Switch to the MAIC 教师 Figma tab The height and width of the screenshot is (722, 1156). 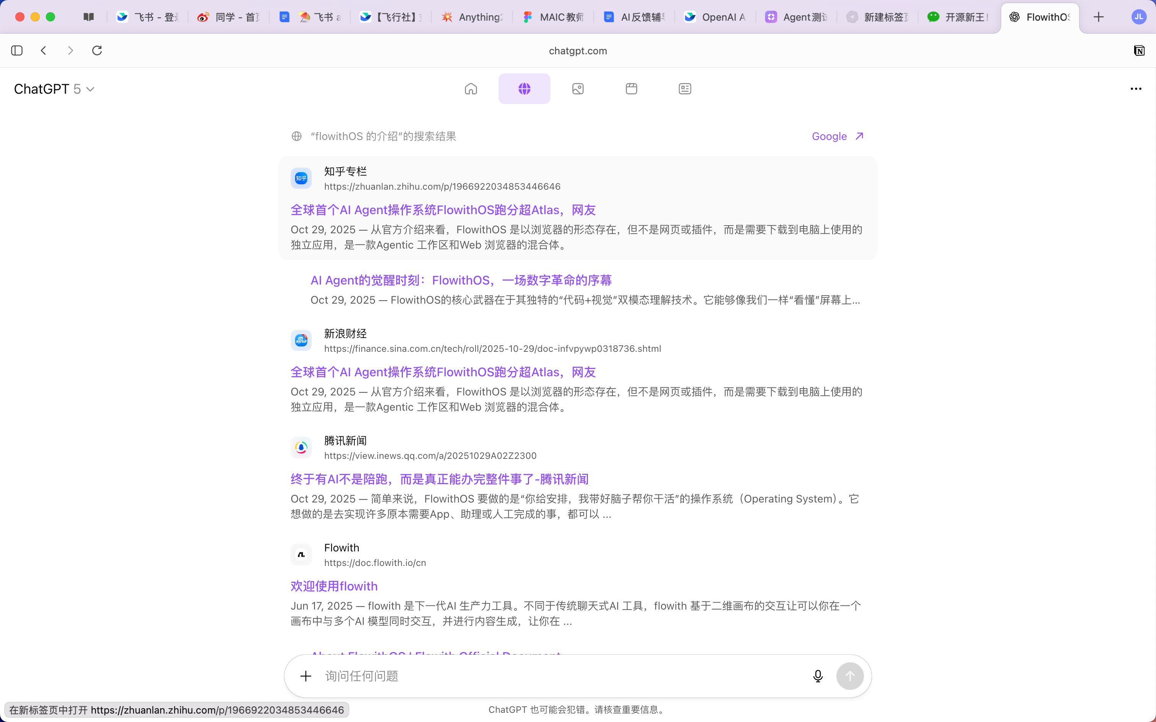point(553,17)
